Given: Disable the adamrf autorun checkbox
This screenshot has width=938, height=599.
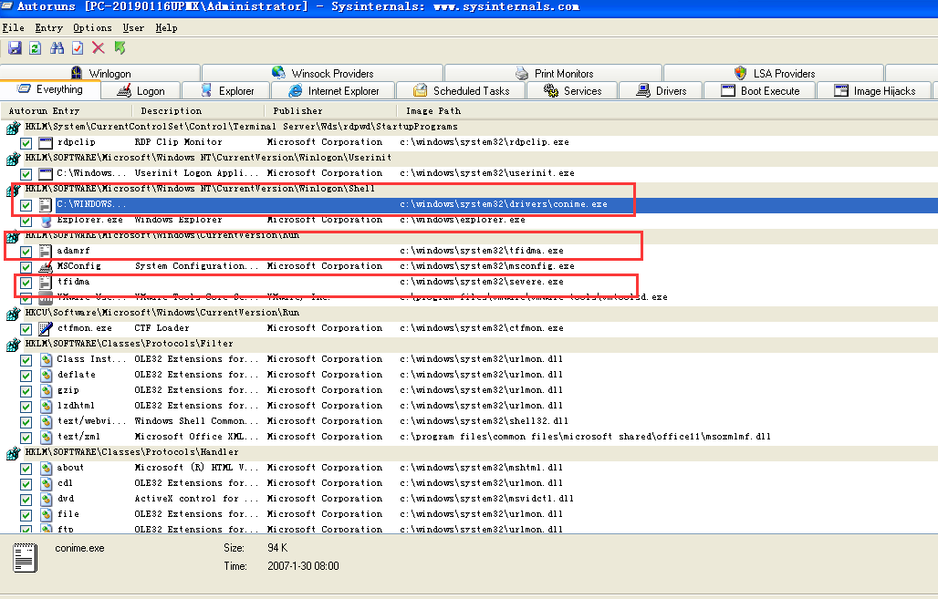Looking at the screenshot, I should (x=26, y=251).
